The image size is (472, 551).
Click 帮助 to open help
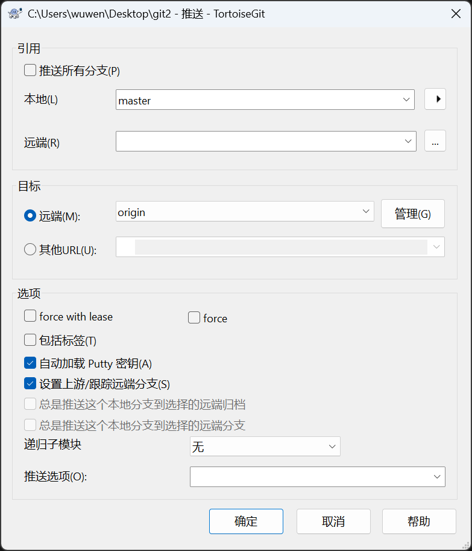click(419, 521)
